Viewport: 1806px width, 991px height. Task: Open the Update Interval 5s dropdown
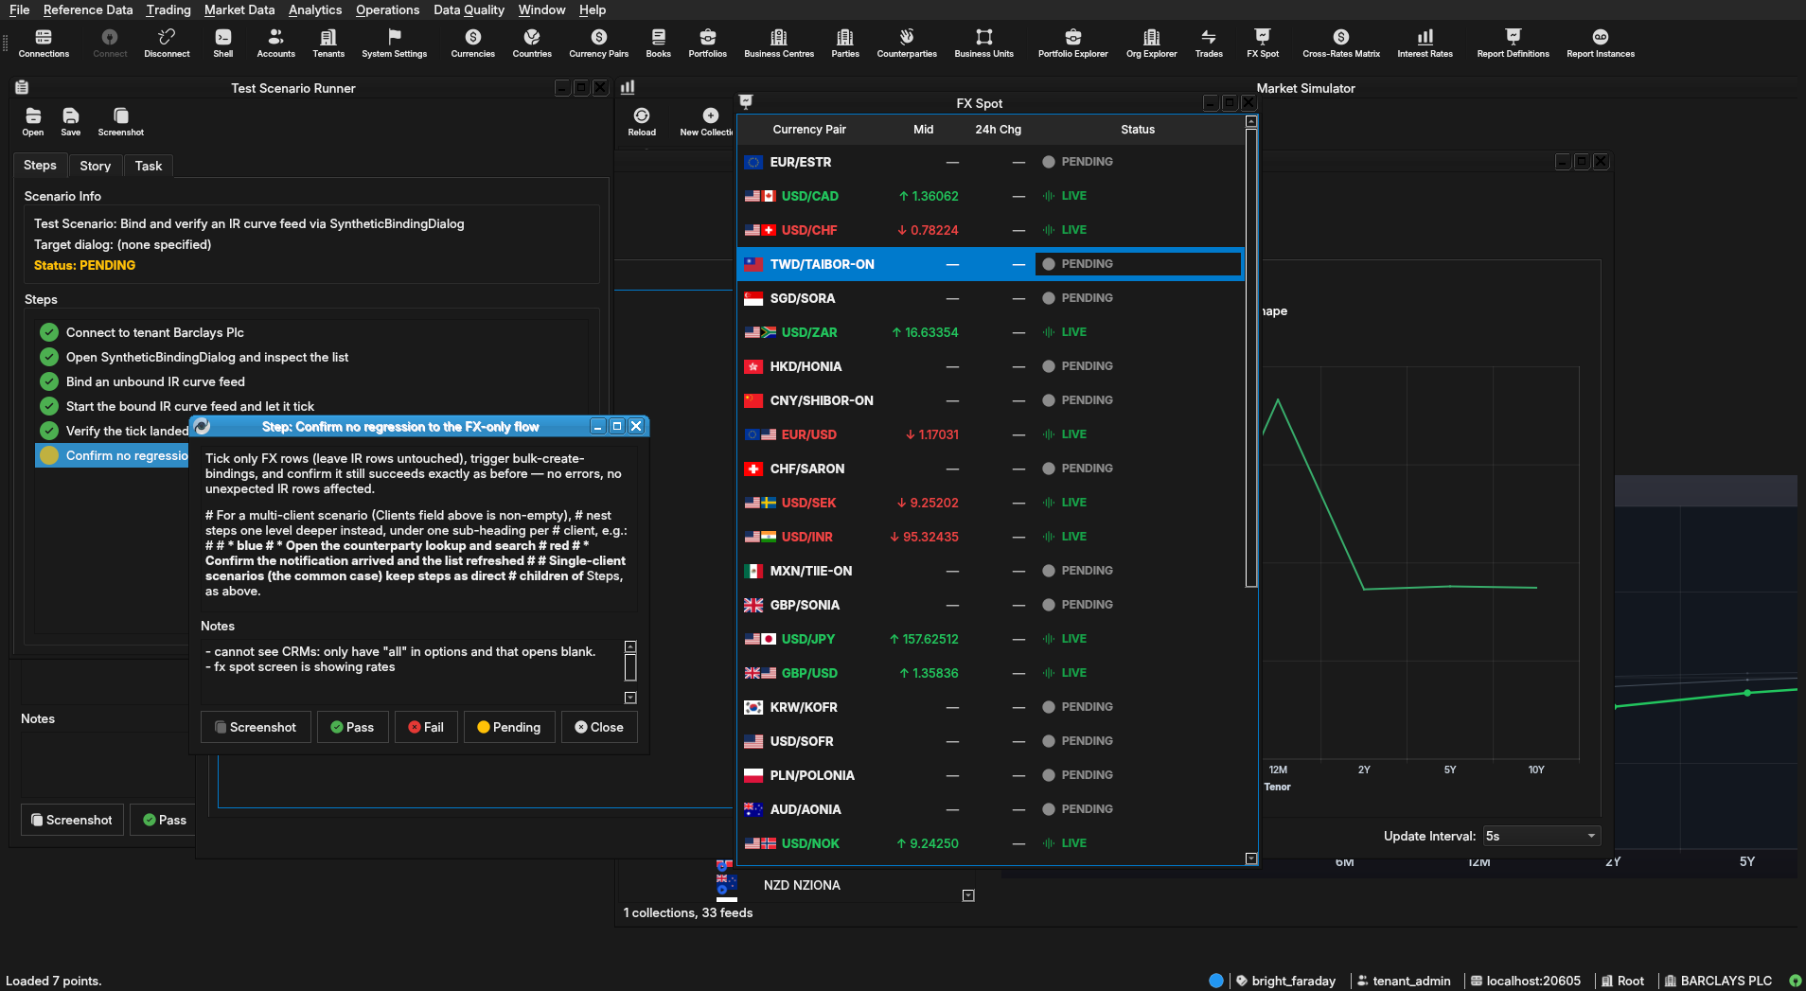tap(1541, 836)
